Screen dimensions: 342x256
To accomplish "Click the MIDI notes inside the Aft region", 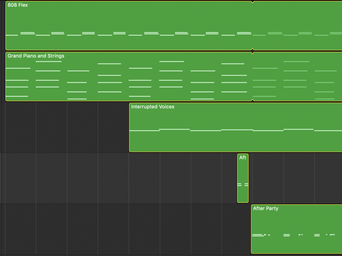I will 243,185.
